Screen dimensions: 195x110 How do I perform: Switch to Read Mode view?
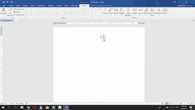click(x=162, y=104)
